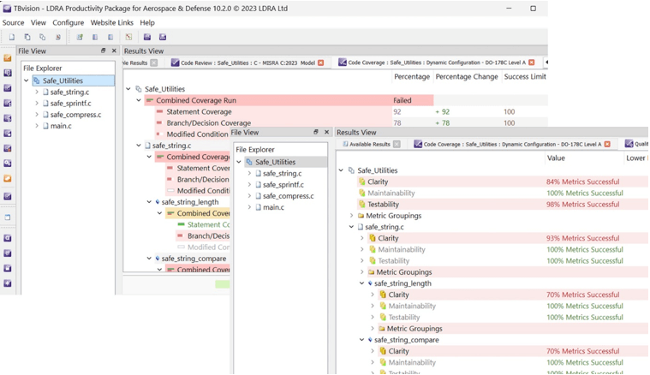Collapse safe_string_compare in coverage results
The image size is (650, 375).
pyautogui.click(x=149, y=259)
